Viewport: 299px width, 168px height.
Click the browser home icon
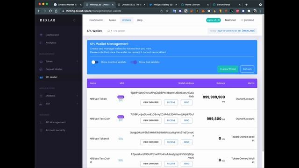56,11
